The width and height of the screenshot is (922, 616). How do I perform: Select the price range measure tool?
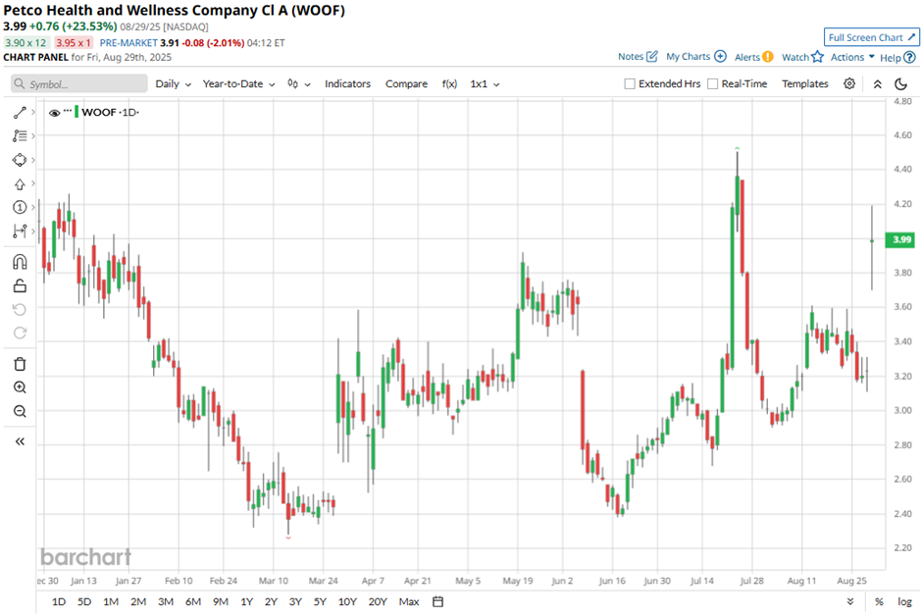20,231
